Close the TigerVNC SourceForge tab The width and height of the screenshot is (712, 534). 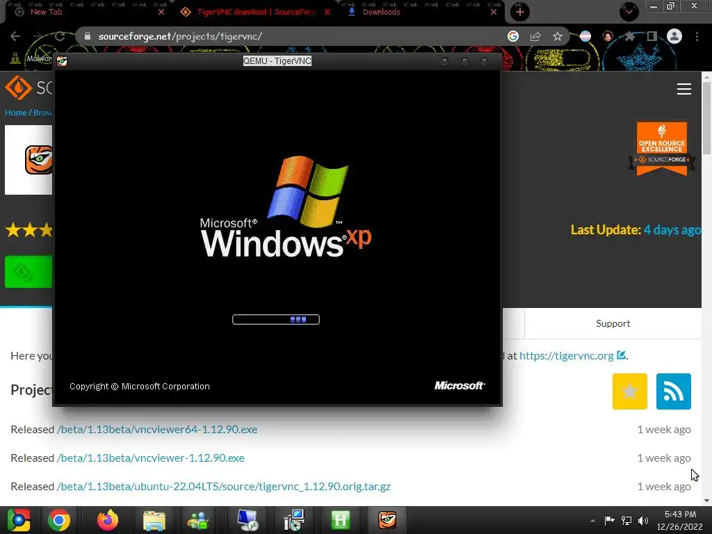[327, 13]
